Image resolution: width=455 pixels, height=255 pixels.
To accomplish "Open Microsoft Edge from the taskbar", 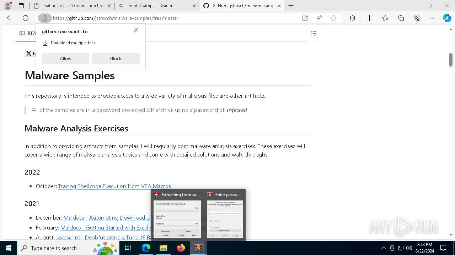I will 146,248.
